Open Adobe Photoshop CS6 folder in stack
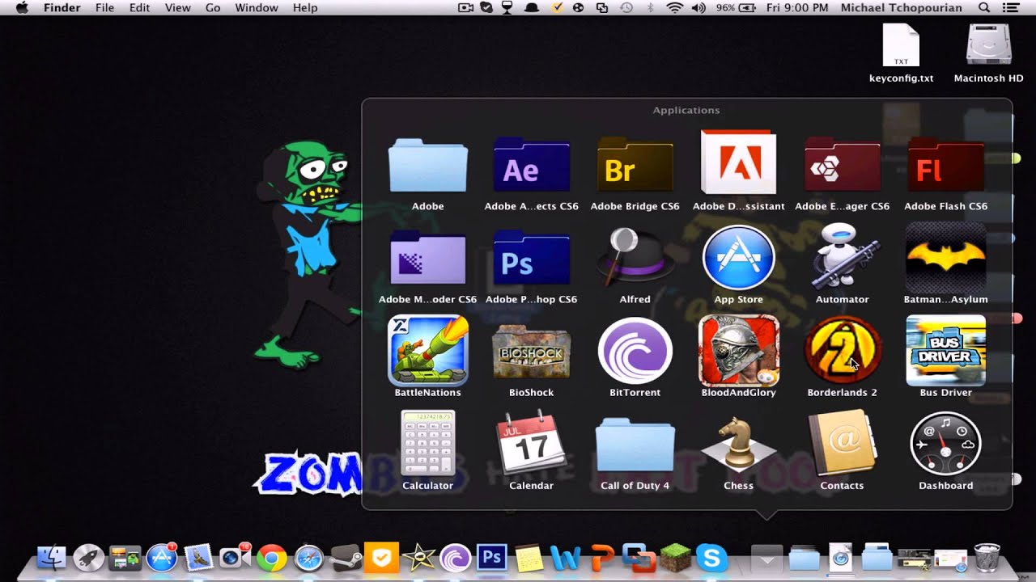1036x582 pixels. [531, 258]
